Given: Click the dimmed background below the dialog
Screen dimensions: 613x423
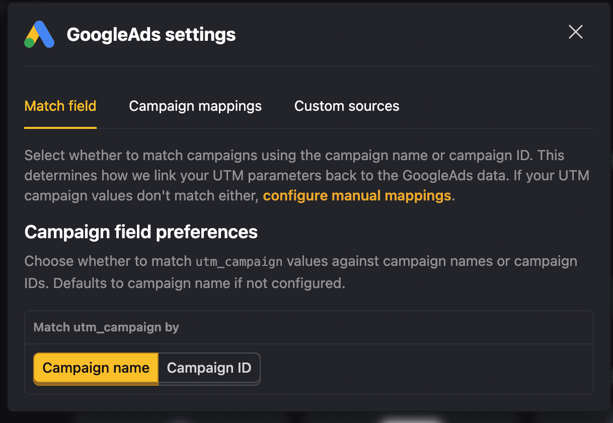Looking at the screenshot, I should point(306,418).
